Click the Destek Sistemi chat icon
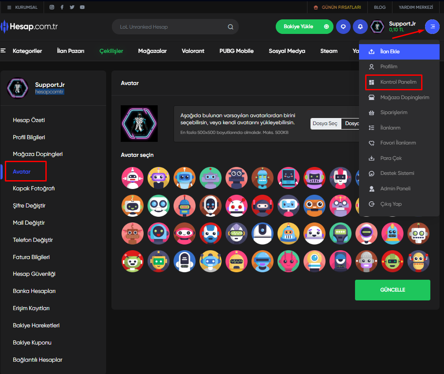 coord(371,173)
